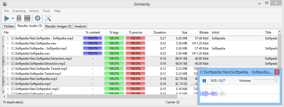
Task: Click the 1411.20 Kbit bitrate of Softpedia files\Softpedia.wav
Action: [x=200, y=43]
